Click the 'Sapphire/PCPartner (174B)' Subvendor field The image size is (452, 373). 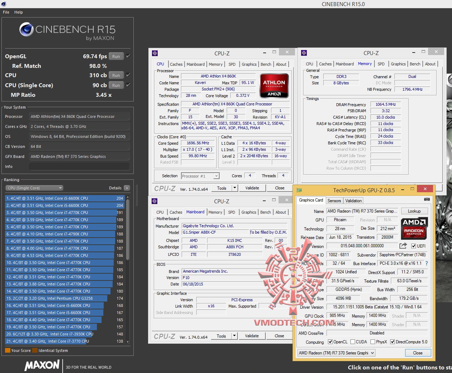coord(402,255)
